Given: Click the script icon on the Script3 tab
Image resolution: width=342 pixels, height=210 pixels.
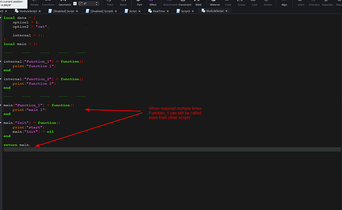Looking at the screenshot, I should [178, 11].
